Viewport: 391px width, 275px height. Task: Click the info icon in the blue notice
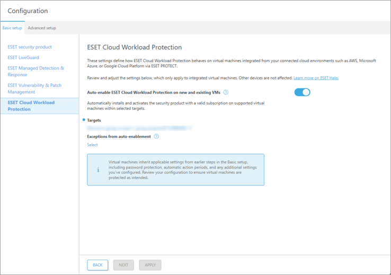98,170
